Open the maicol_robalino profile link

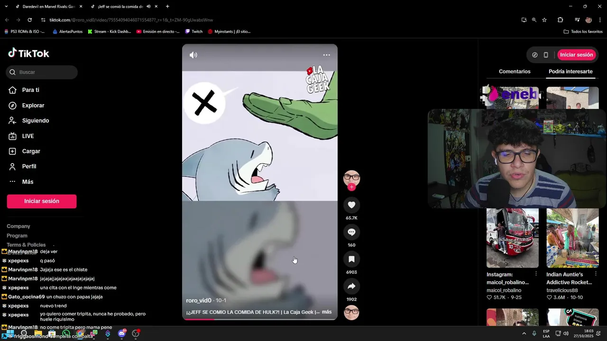click(504, 290)
